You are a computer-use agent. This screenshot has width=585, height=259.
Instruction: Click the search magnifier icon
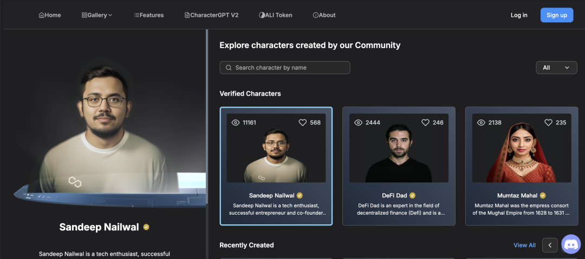point(229,68)
